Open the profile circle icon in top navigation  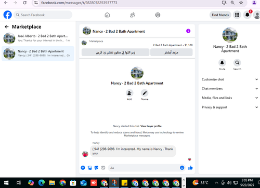pos(158,15)
